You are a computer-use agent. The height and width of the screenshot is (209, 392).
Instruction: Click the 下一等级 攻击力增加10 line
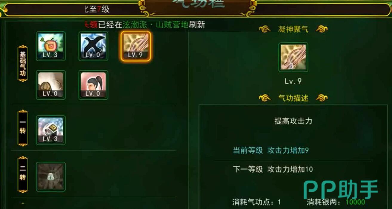(273, 169)
